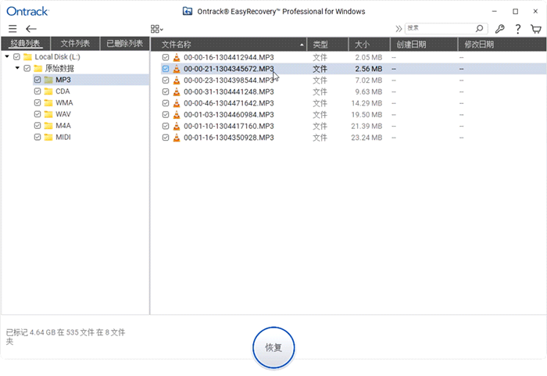Select the 23.24 MB size cell
Screen dimensions: 547x376
[366, 138]
